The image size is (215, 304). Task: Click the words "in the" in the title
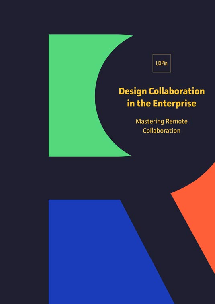pyautogui.click(x=139, y=103)
